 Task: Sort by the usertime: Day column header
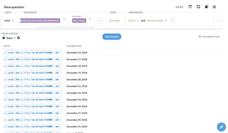(x=74, y=46)
